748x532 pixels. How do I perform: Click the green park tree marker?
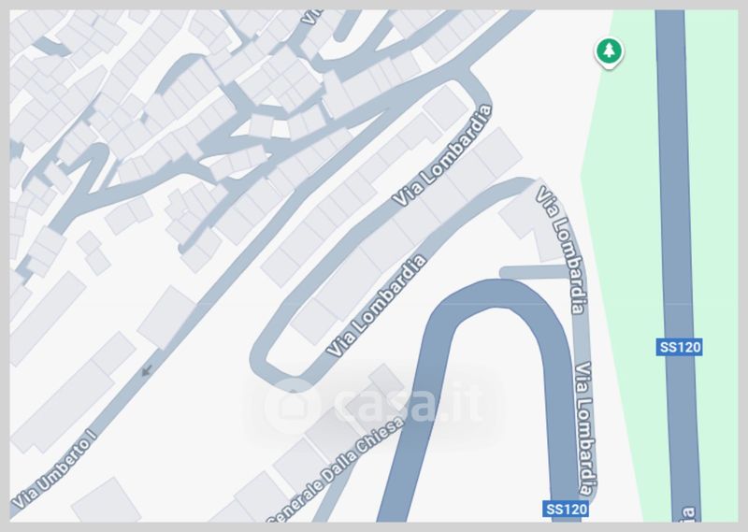(x=609, y=52)
